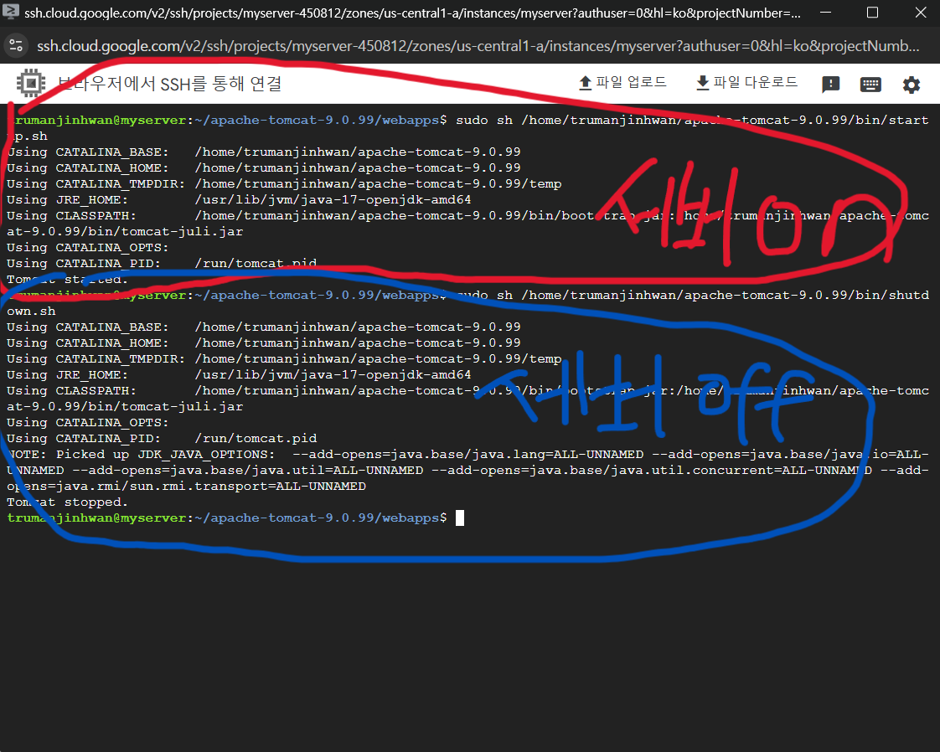Click the CPU chip icon beside the SSH title

(x=31, y=83)
